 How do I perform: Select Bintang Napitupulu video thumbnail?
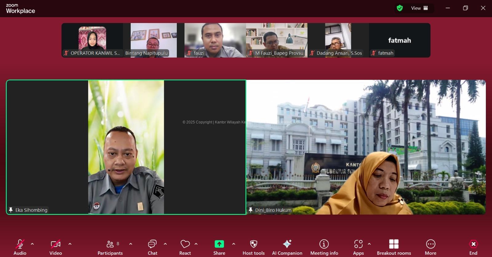[x=154, y=40]
